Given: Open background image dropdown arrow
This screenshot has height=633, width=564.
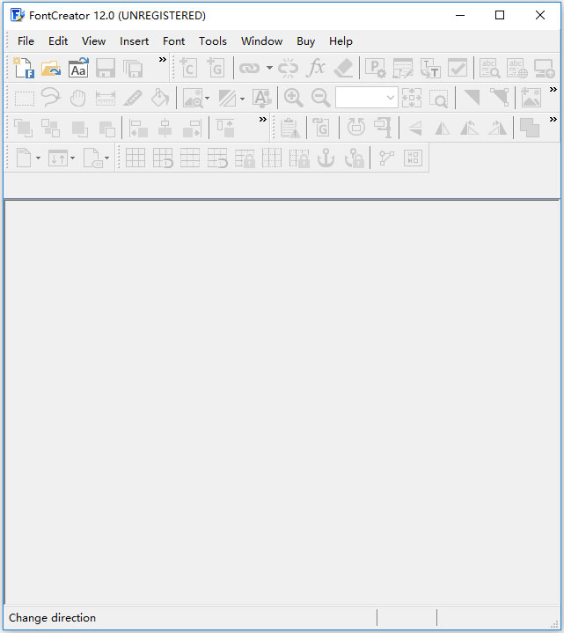Looking at the screenshot, I should tap(208, 98).
